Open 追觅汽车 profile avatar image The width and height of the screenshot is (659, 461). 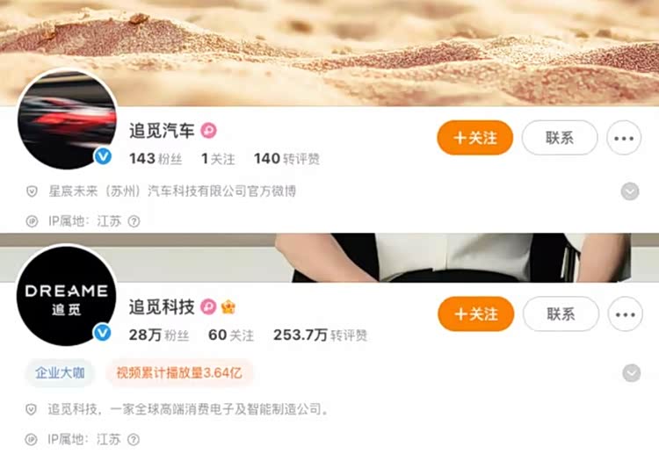tap(68, 119)
